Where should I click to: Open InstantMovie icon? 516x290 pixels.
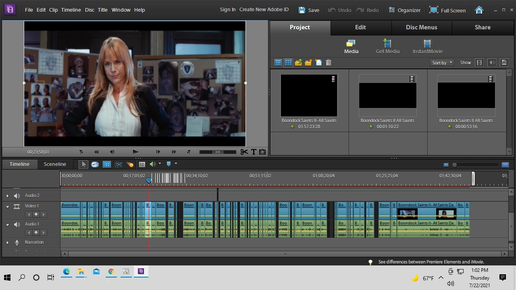pyautogui.click(x=427, y=46)
